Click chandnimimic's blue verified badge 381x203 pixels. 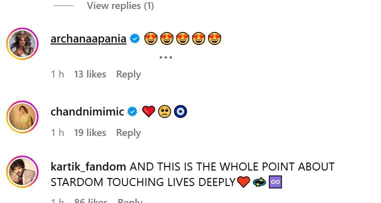(133, 111)
